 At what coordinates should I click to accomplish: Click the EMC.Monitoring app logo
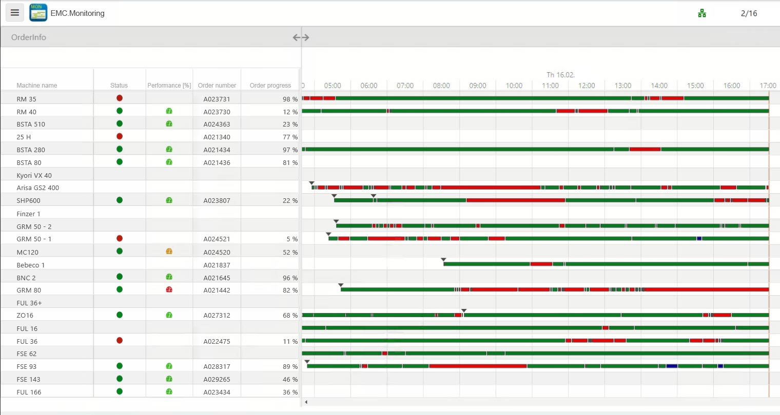click(x=38, y=13)
